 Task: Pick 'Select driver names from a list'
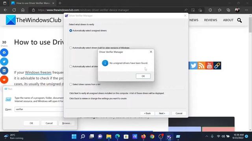(70, 84)
